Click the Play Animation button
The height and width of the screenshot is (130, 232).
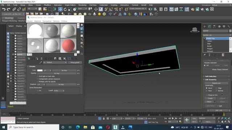point(173,118)
